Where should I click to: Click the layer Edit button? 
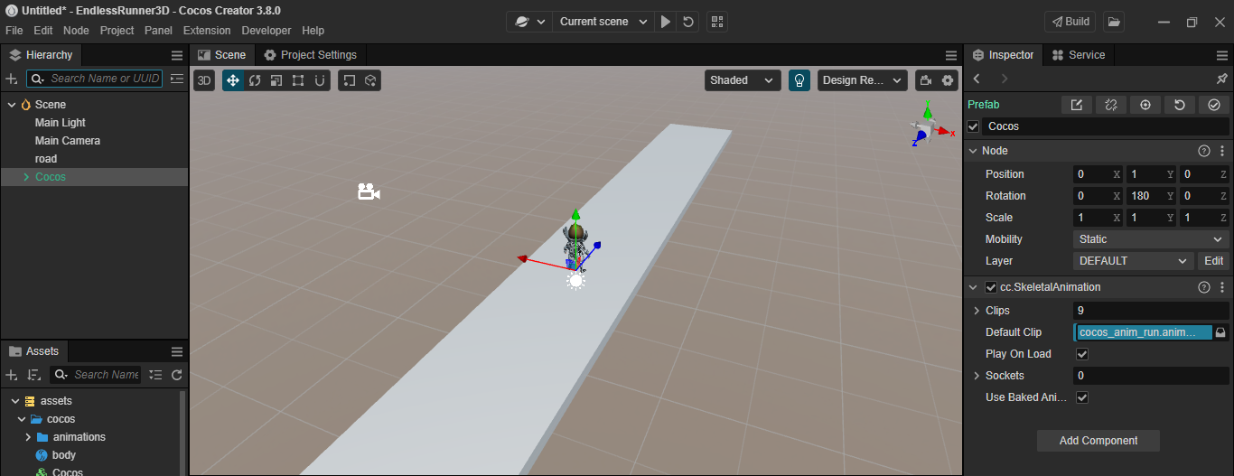pos(1213,261)
